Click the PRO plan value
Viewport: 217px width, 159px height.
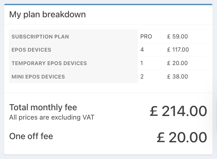click(x=146, y=37)
